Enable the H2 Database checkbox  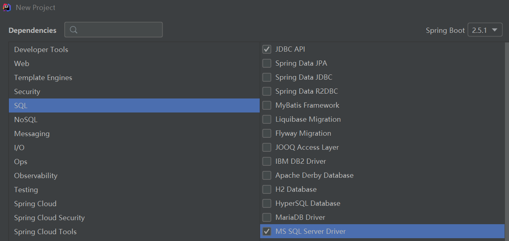coord(267,189)
